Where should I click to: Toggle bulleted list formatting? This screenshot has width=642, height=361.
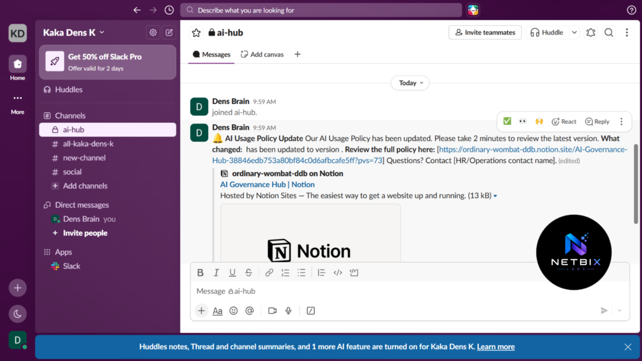[302, 273]
